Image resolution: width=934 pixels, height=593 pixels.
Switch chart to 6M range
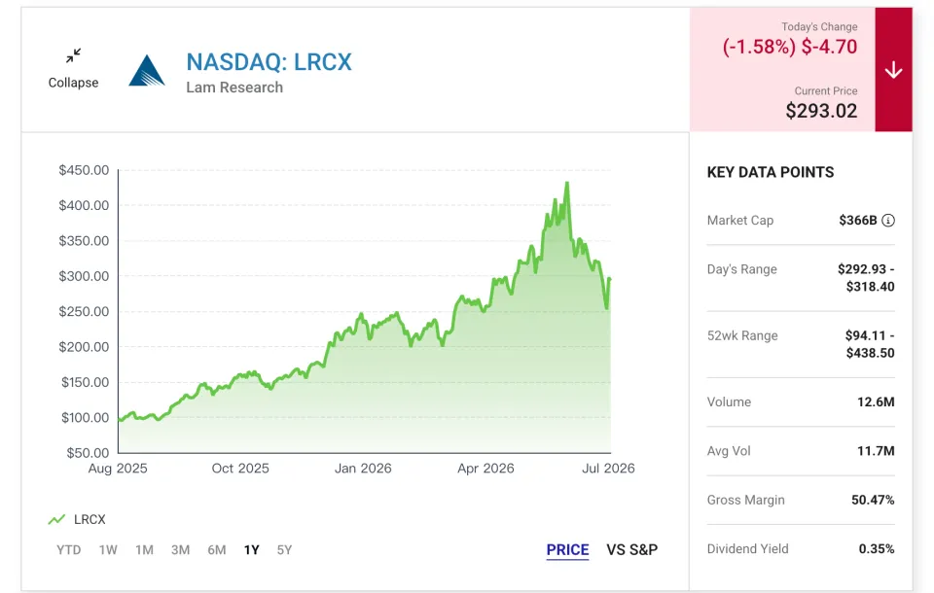click(217, 549)
